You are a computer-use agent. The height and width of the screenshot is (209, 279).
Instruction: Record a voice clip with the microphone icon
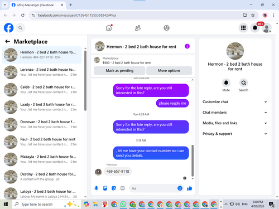coord(97,188)
